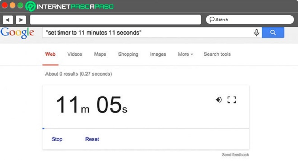Click the Google logo

pyautogui.click(x=18, y=33)
